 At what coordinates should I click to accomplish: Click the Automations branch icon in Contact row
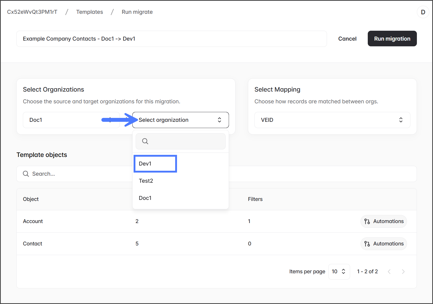pos(367,244)
